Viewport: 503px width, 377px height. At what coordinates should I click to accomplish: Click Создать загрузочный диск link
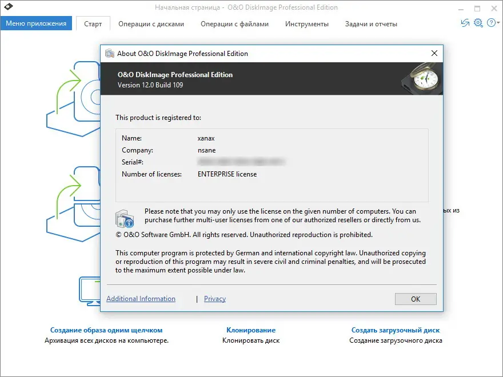[x=395, y=330]
